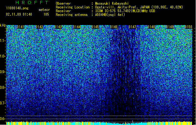Click the Observer field label
This screenshot has height=125, width=196.
click(63, 3)
